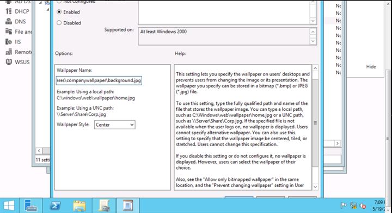Open Remote Access sidebar item
This screenshot has width=392, height=213.
point(19,52)
